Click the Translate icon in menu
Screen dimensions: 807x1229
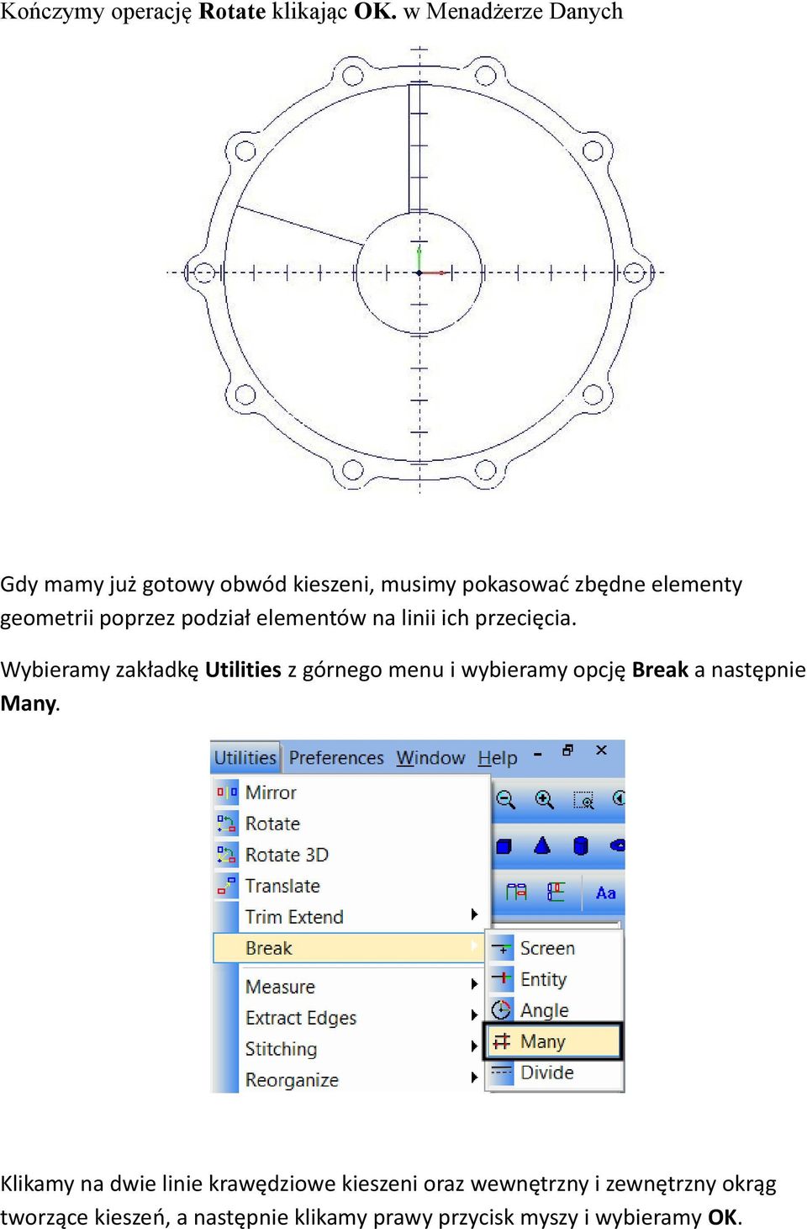click(227, 886)
